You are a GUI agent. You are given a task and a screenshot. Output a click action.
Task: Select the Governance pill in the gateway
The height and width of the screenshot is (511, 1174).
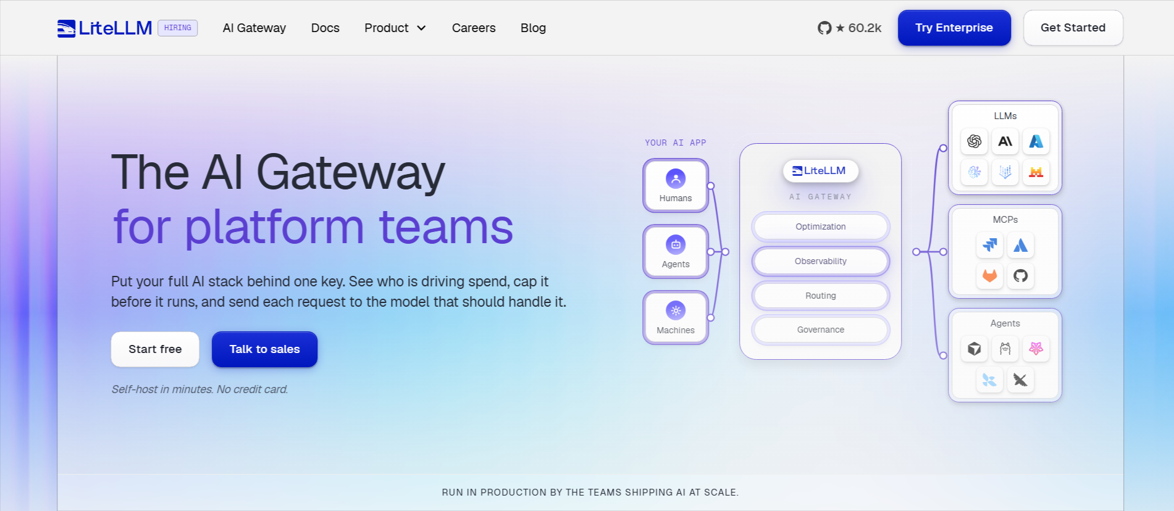point(821,330)
